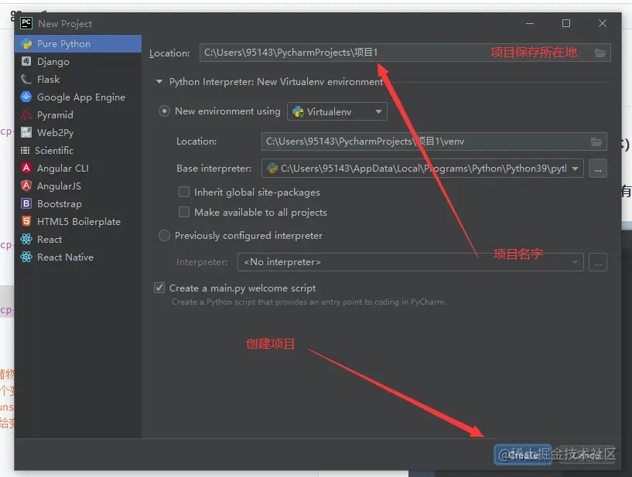632x477 pixels.
Task: Click the PyCharm logo in title bar
Action: (x=26, y=23)
